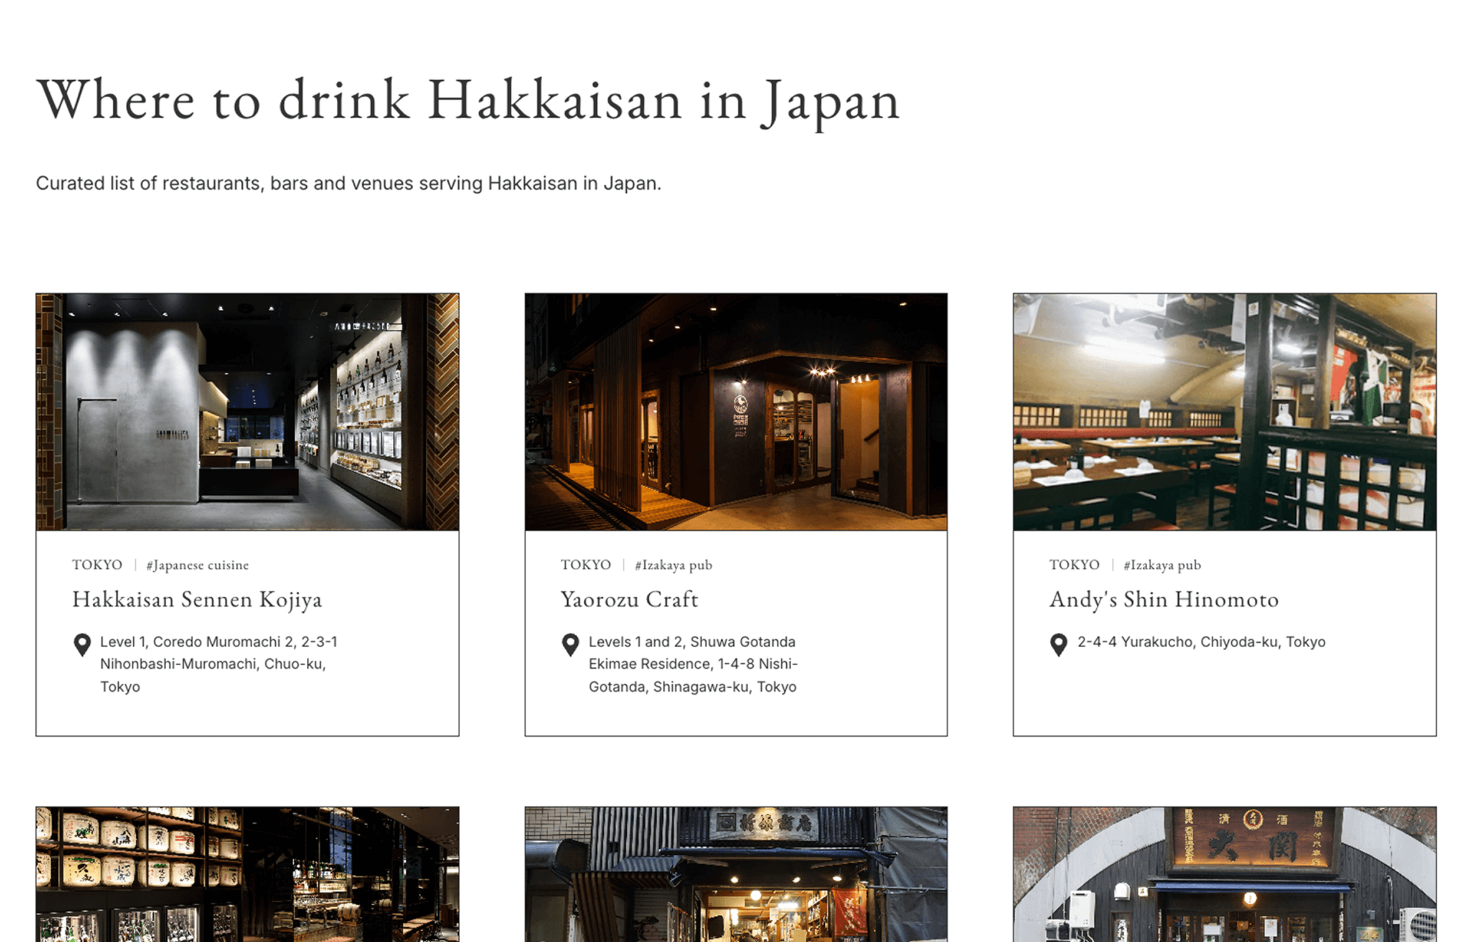This screenshot has width=1474, height=942.
Task: Open the Hakkaisan Sennen Kojiya title link
Action: coord(197,599)
